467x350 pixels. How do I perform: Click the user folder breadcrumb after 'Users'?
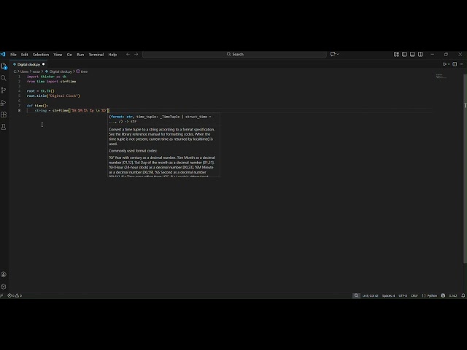36,71
